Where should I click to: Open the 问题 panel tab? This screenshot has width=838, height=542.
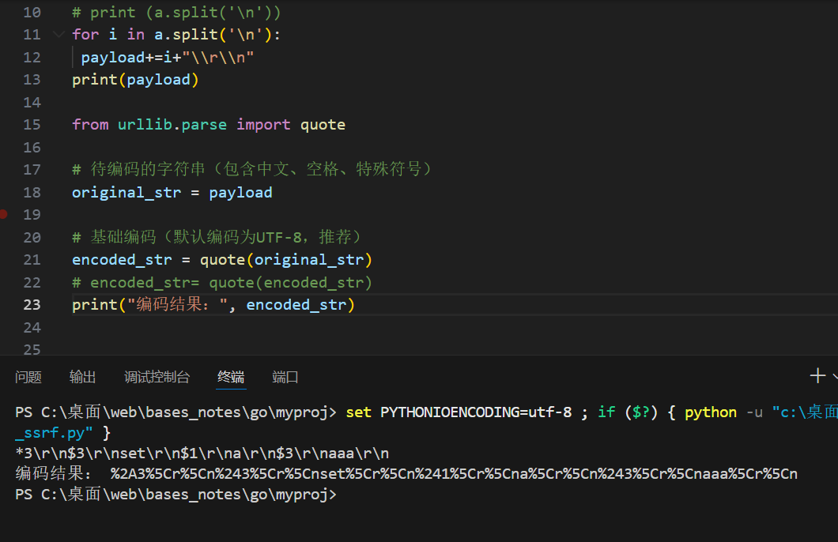[x=28, y=377]
